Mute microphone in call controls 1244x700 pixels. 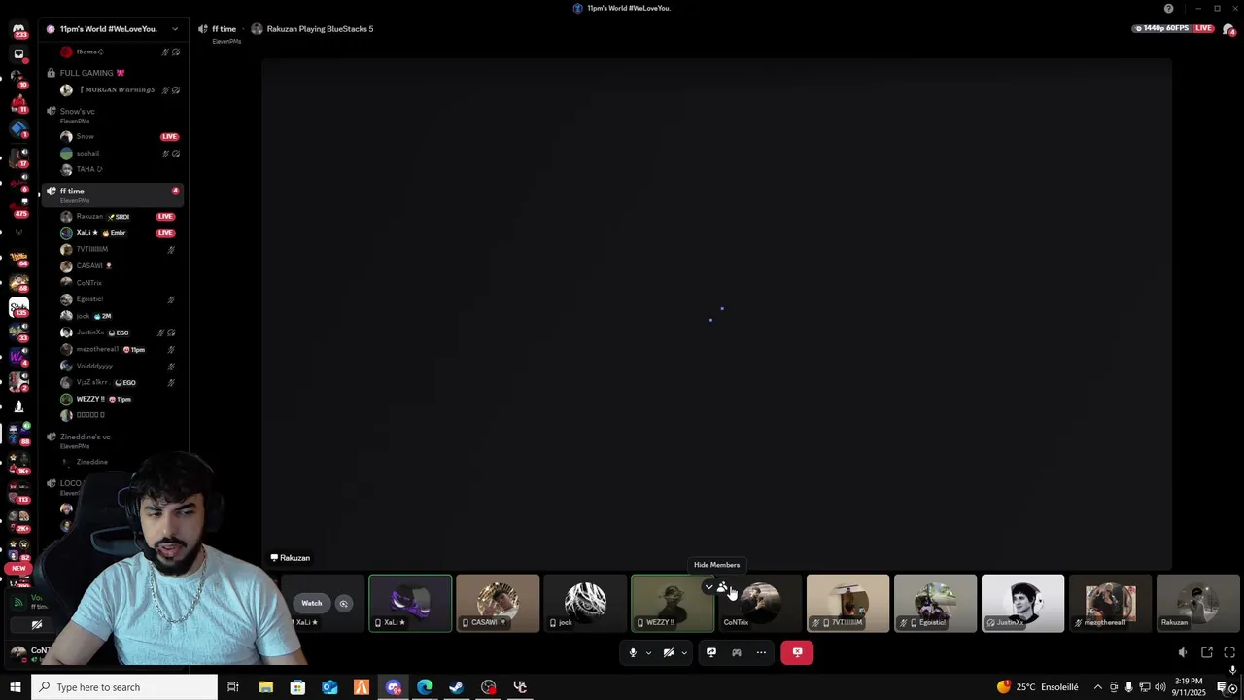(633, 653)
